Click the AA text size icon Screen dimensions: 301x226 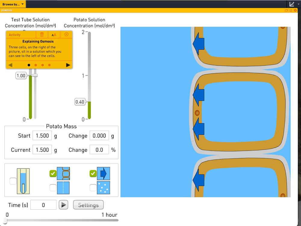(54, 35)
